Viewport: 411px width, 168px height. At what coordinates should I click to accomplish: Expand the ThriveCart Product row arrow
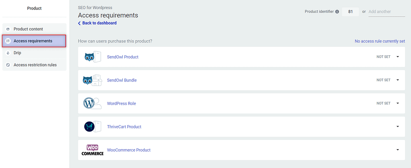(x=398, y=127)
